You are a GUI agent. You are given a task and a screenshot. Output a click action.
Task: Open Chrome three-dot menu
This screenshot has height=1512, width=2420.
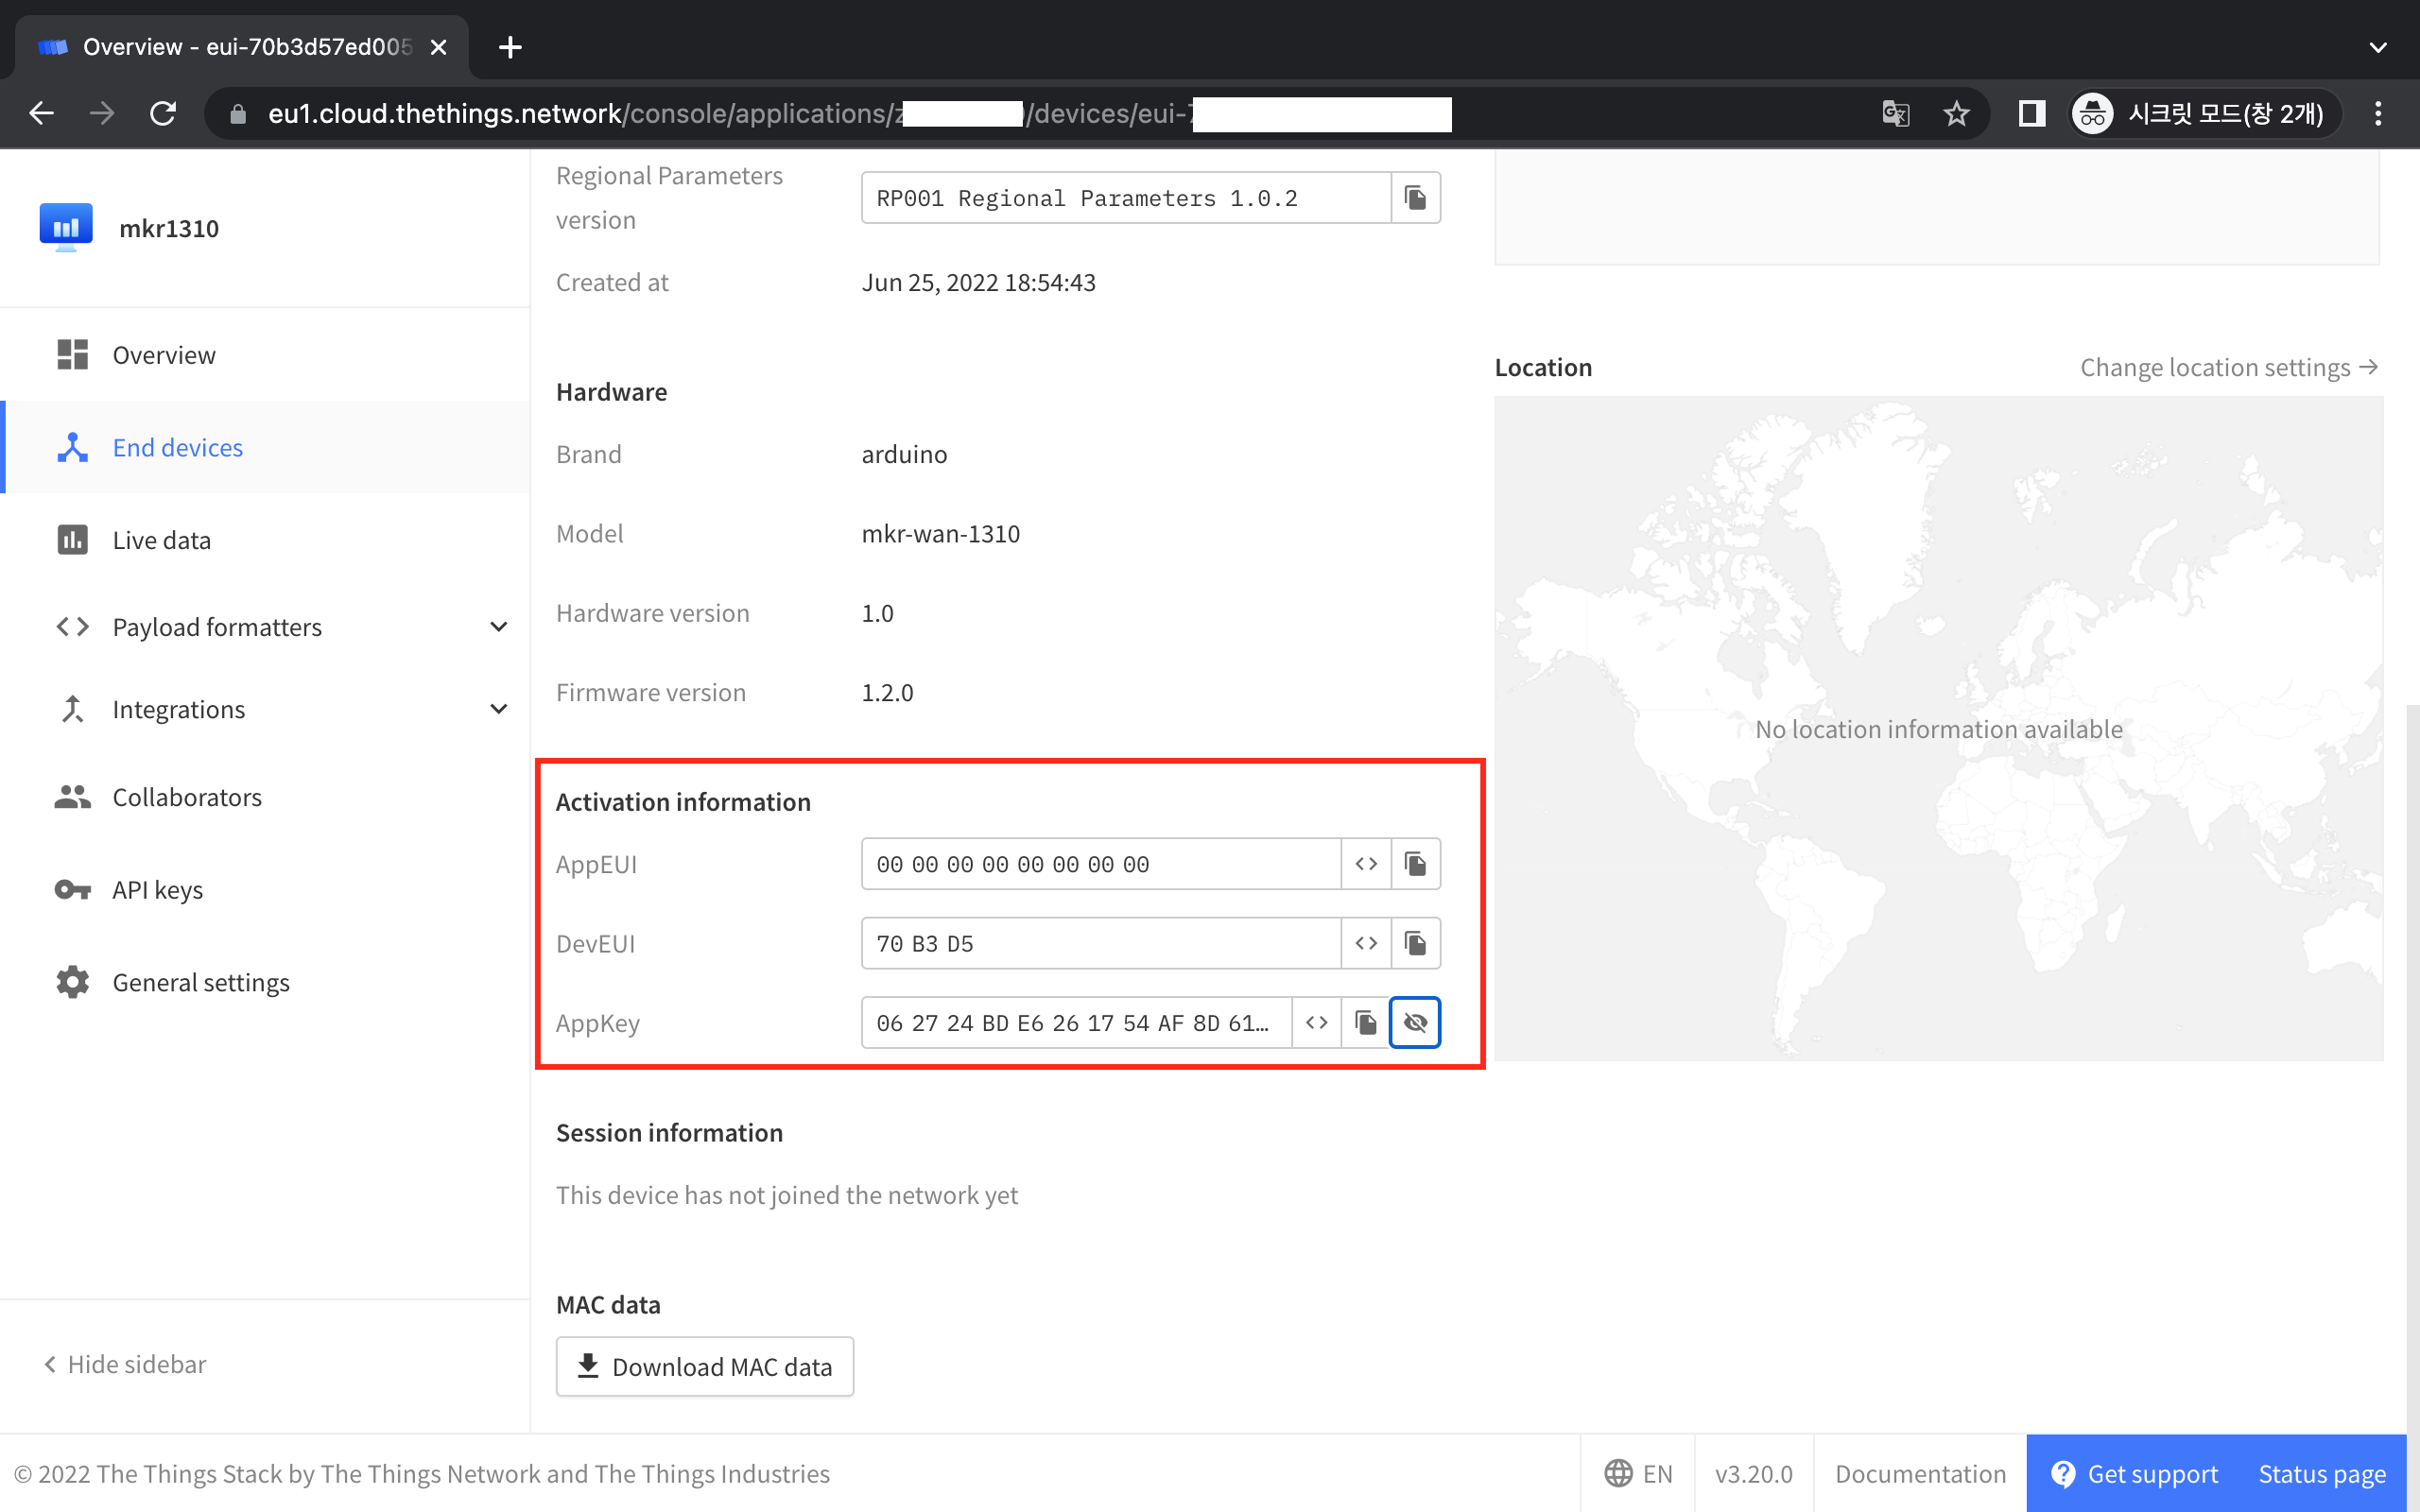tap(2378, 113)
